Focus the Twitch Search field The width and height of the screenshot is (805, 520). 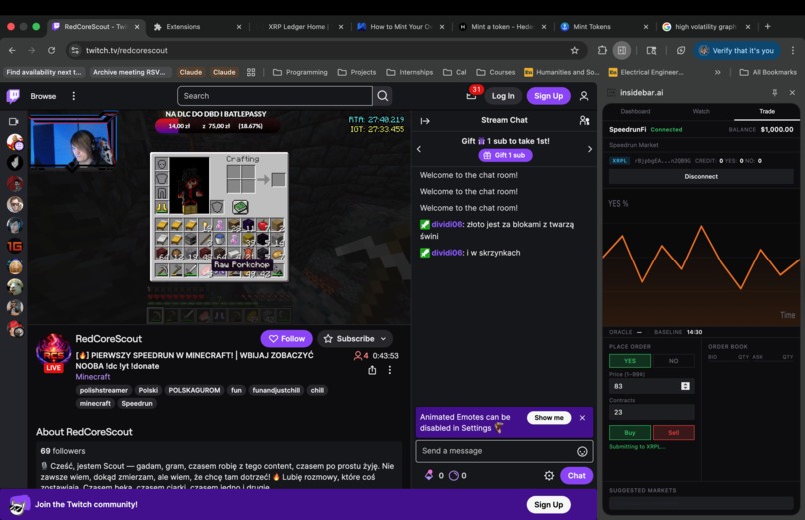point(274,96)
